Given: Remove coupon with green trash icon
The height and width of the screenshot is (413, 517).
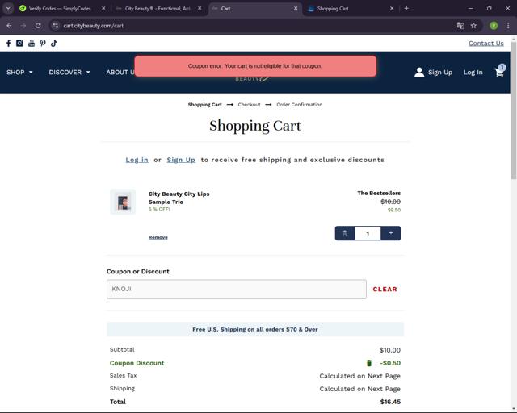Looking at the screenshot, I should pyautogui.click(x=369, y=363).
